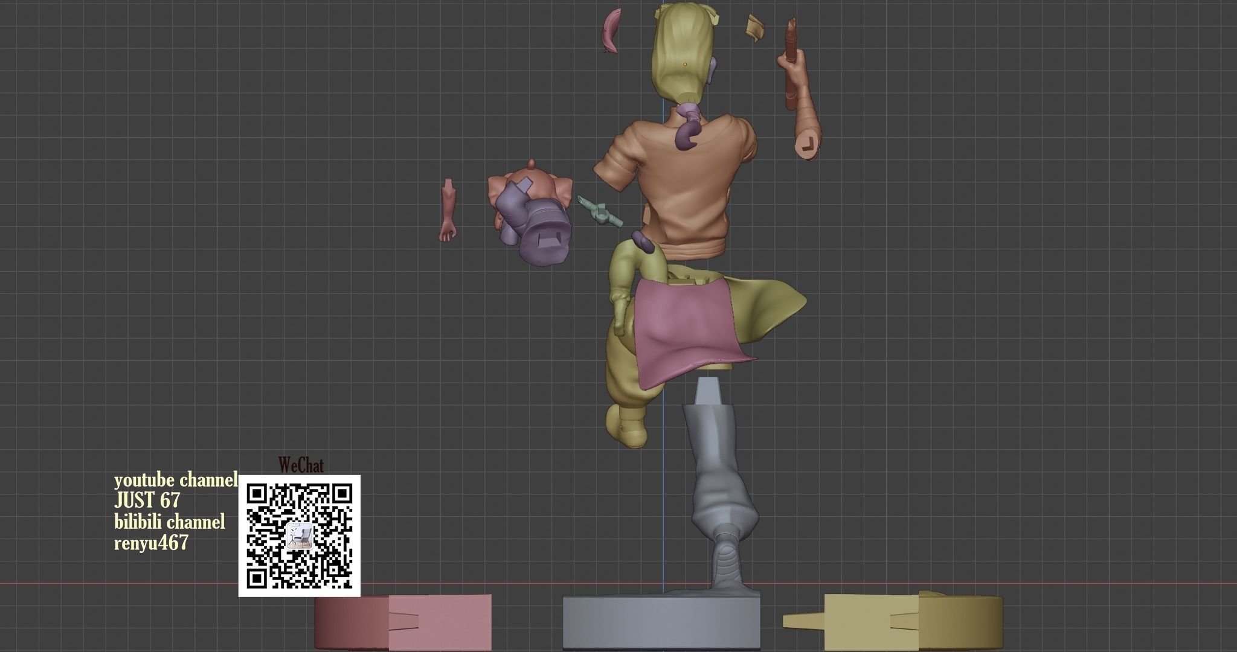This screenshot has width=1237, height=652.
Task: Click the WeChat QR code image
Action: click(300, 535)
